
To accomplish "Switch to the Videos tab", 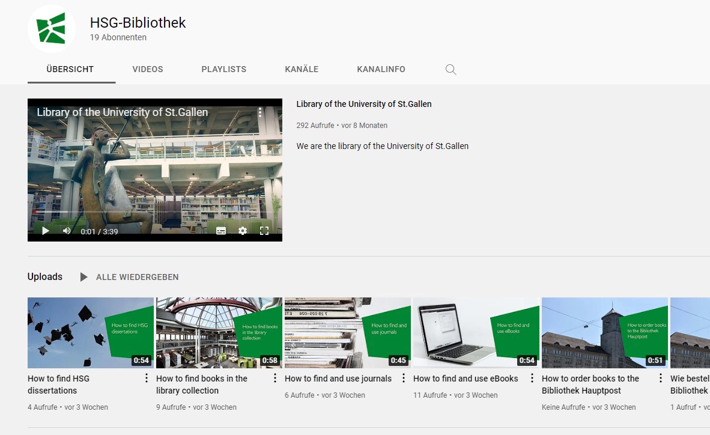I will coord(148,69).
